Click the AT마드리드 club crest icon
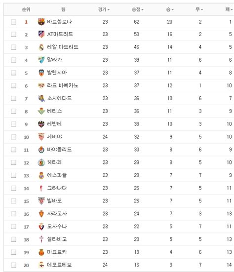 tap(41, 34)
